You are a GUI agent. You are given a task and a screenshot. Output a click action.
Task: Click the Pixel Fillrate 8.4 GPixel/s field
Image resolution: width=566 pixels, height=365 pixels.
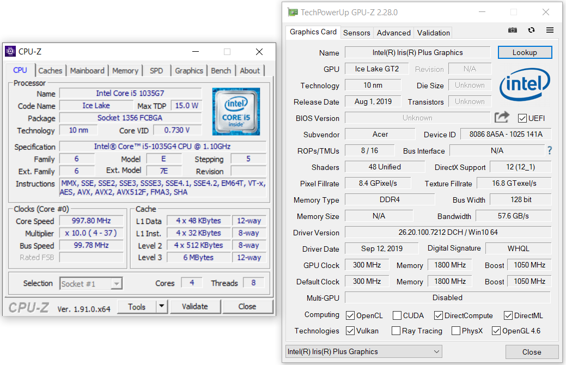(378, 183)
